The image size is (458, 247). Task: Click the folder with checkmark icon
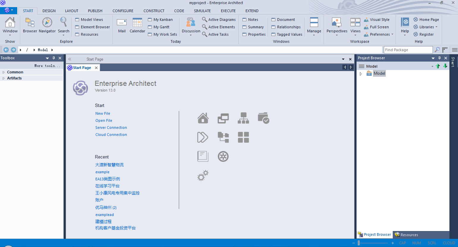click(263, 118)
